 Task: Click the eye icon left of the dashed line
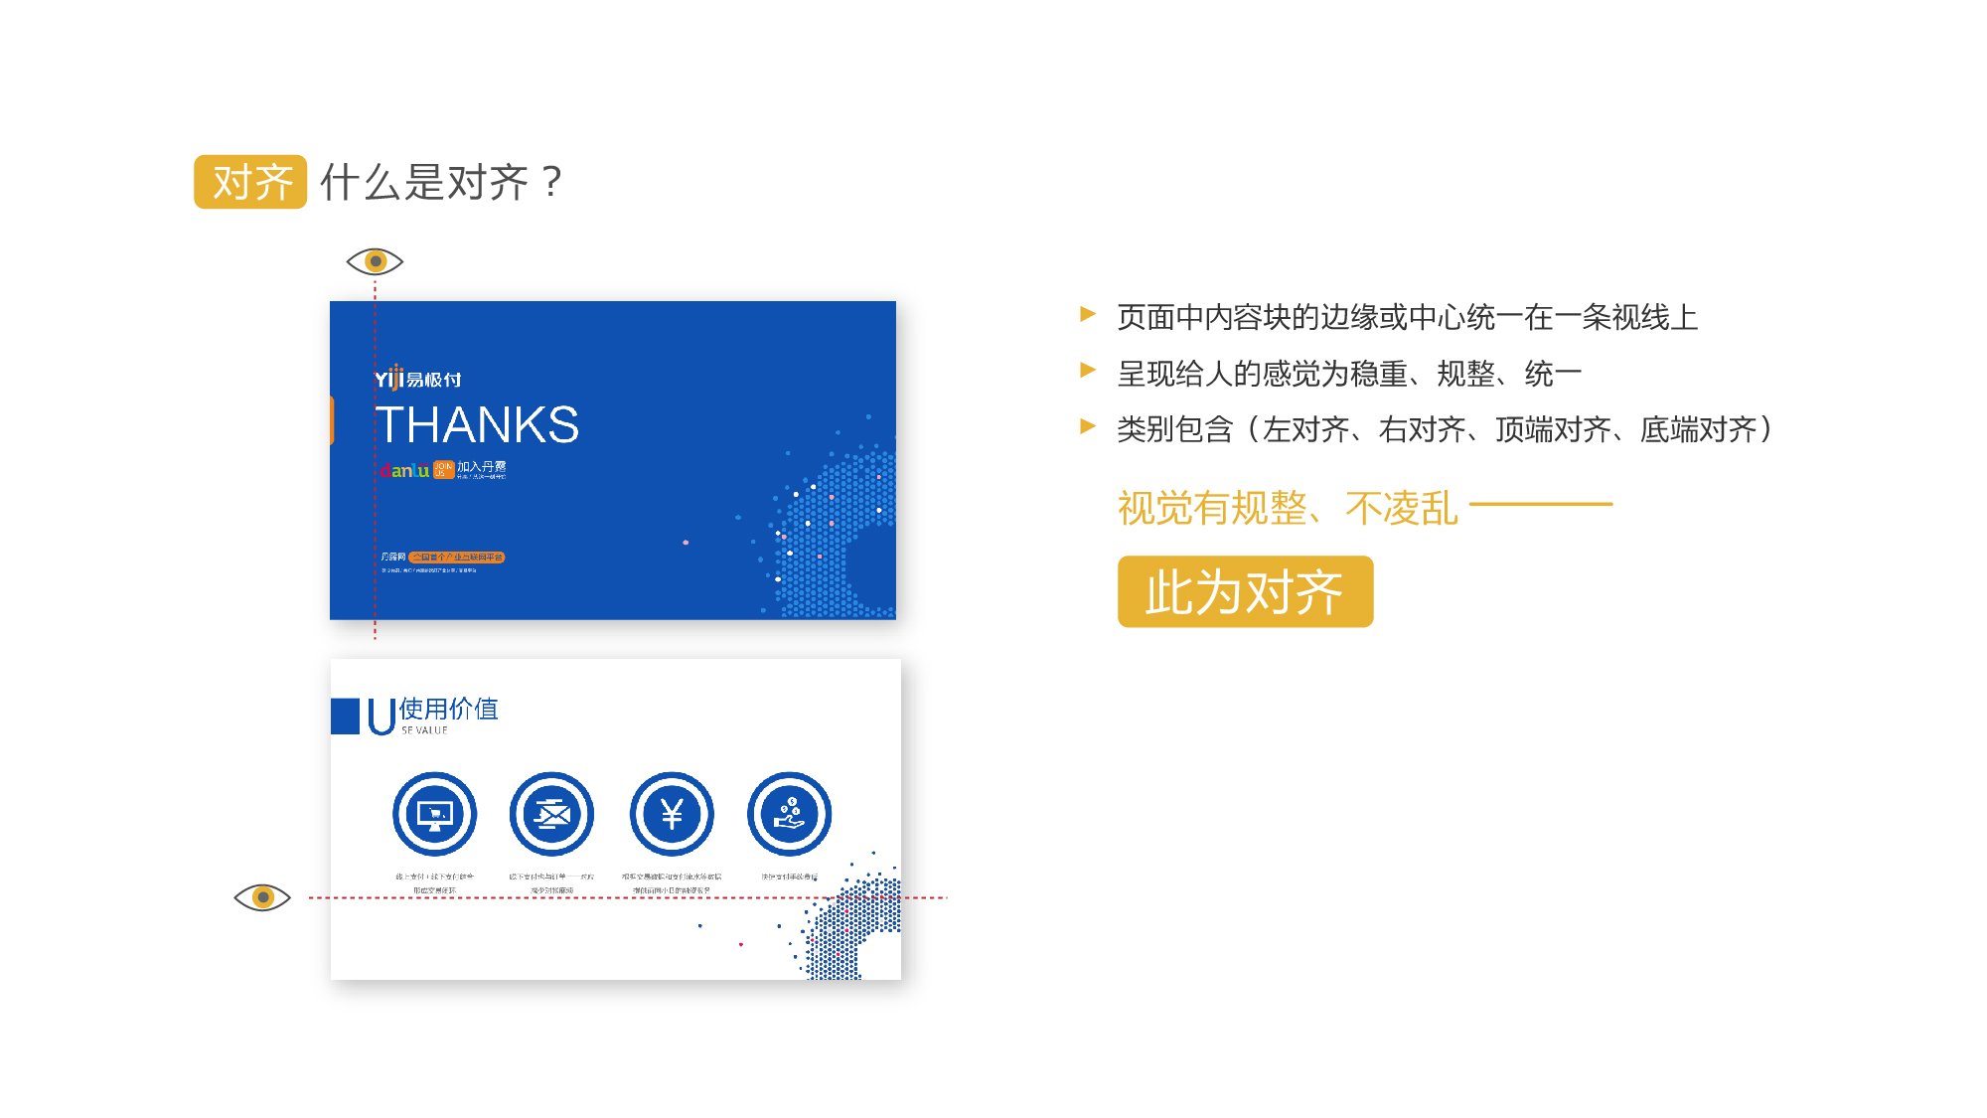click(262, 897)
